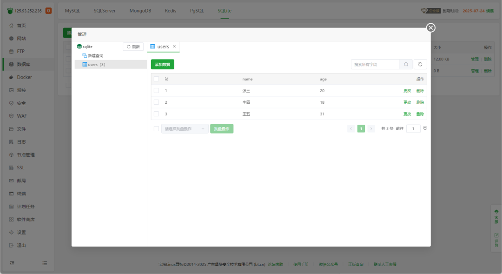Click the Docker whale icon
This screenshot has height=274, width=502.
point(11,77)
